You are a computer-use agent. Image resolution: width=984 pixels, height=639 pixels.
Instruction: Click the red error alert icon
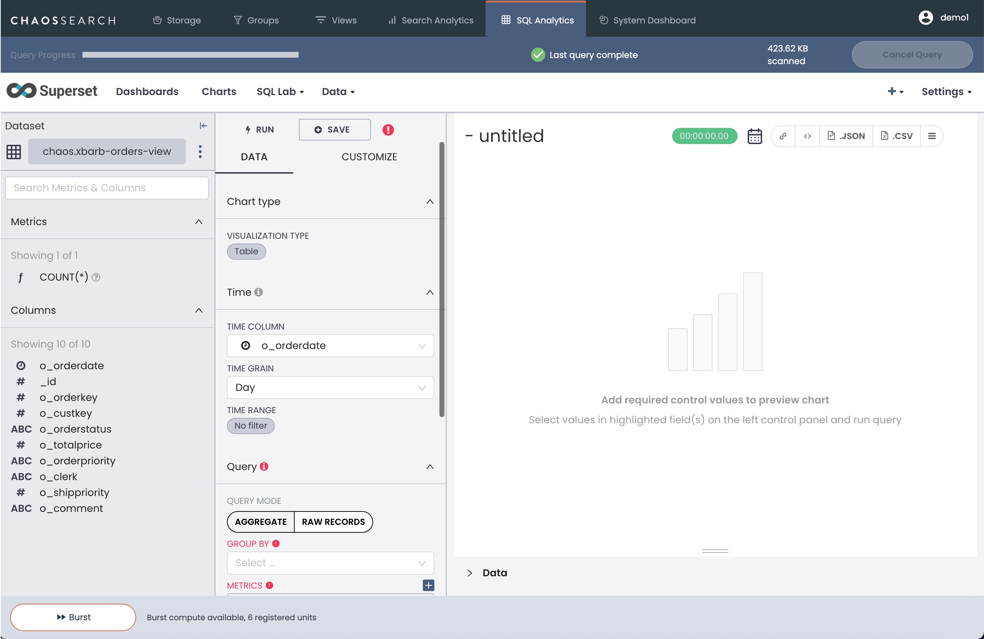388,130
